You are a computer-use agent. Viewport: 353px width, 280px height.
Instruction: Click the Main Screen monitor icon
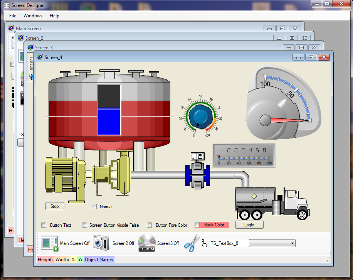click(50, 243)
